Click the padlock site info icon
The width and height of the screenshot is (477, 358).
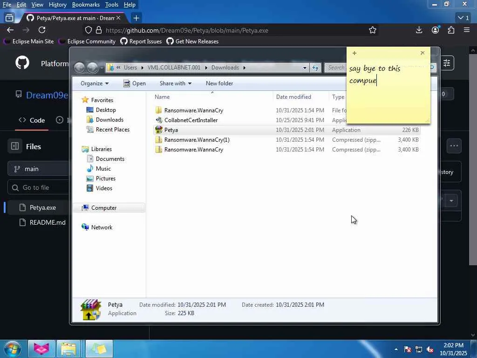pos(99,30)
